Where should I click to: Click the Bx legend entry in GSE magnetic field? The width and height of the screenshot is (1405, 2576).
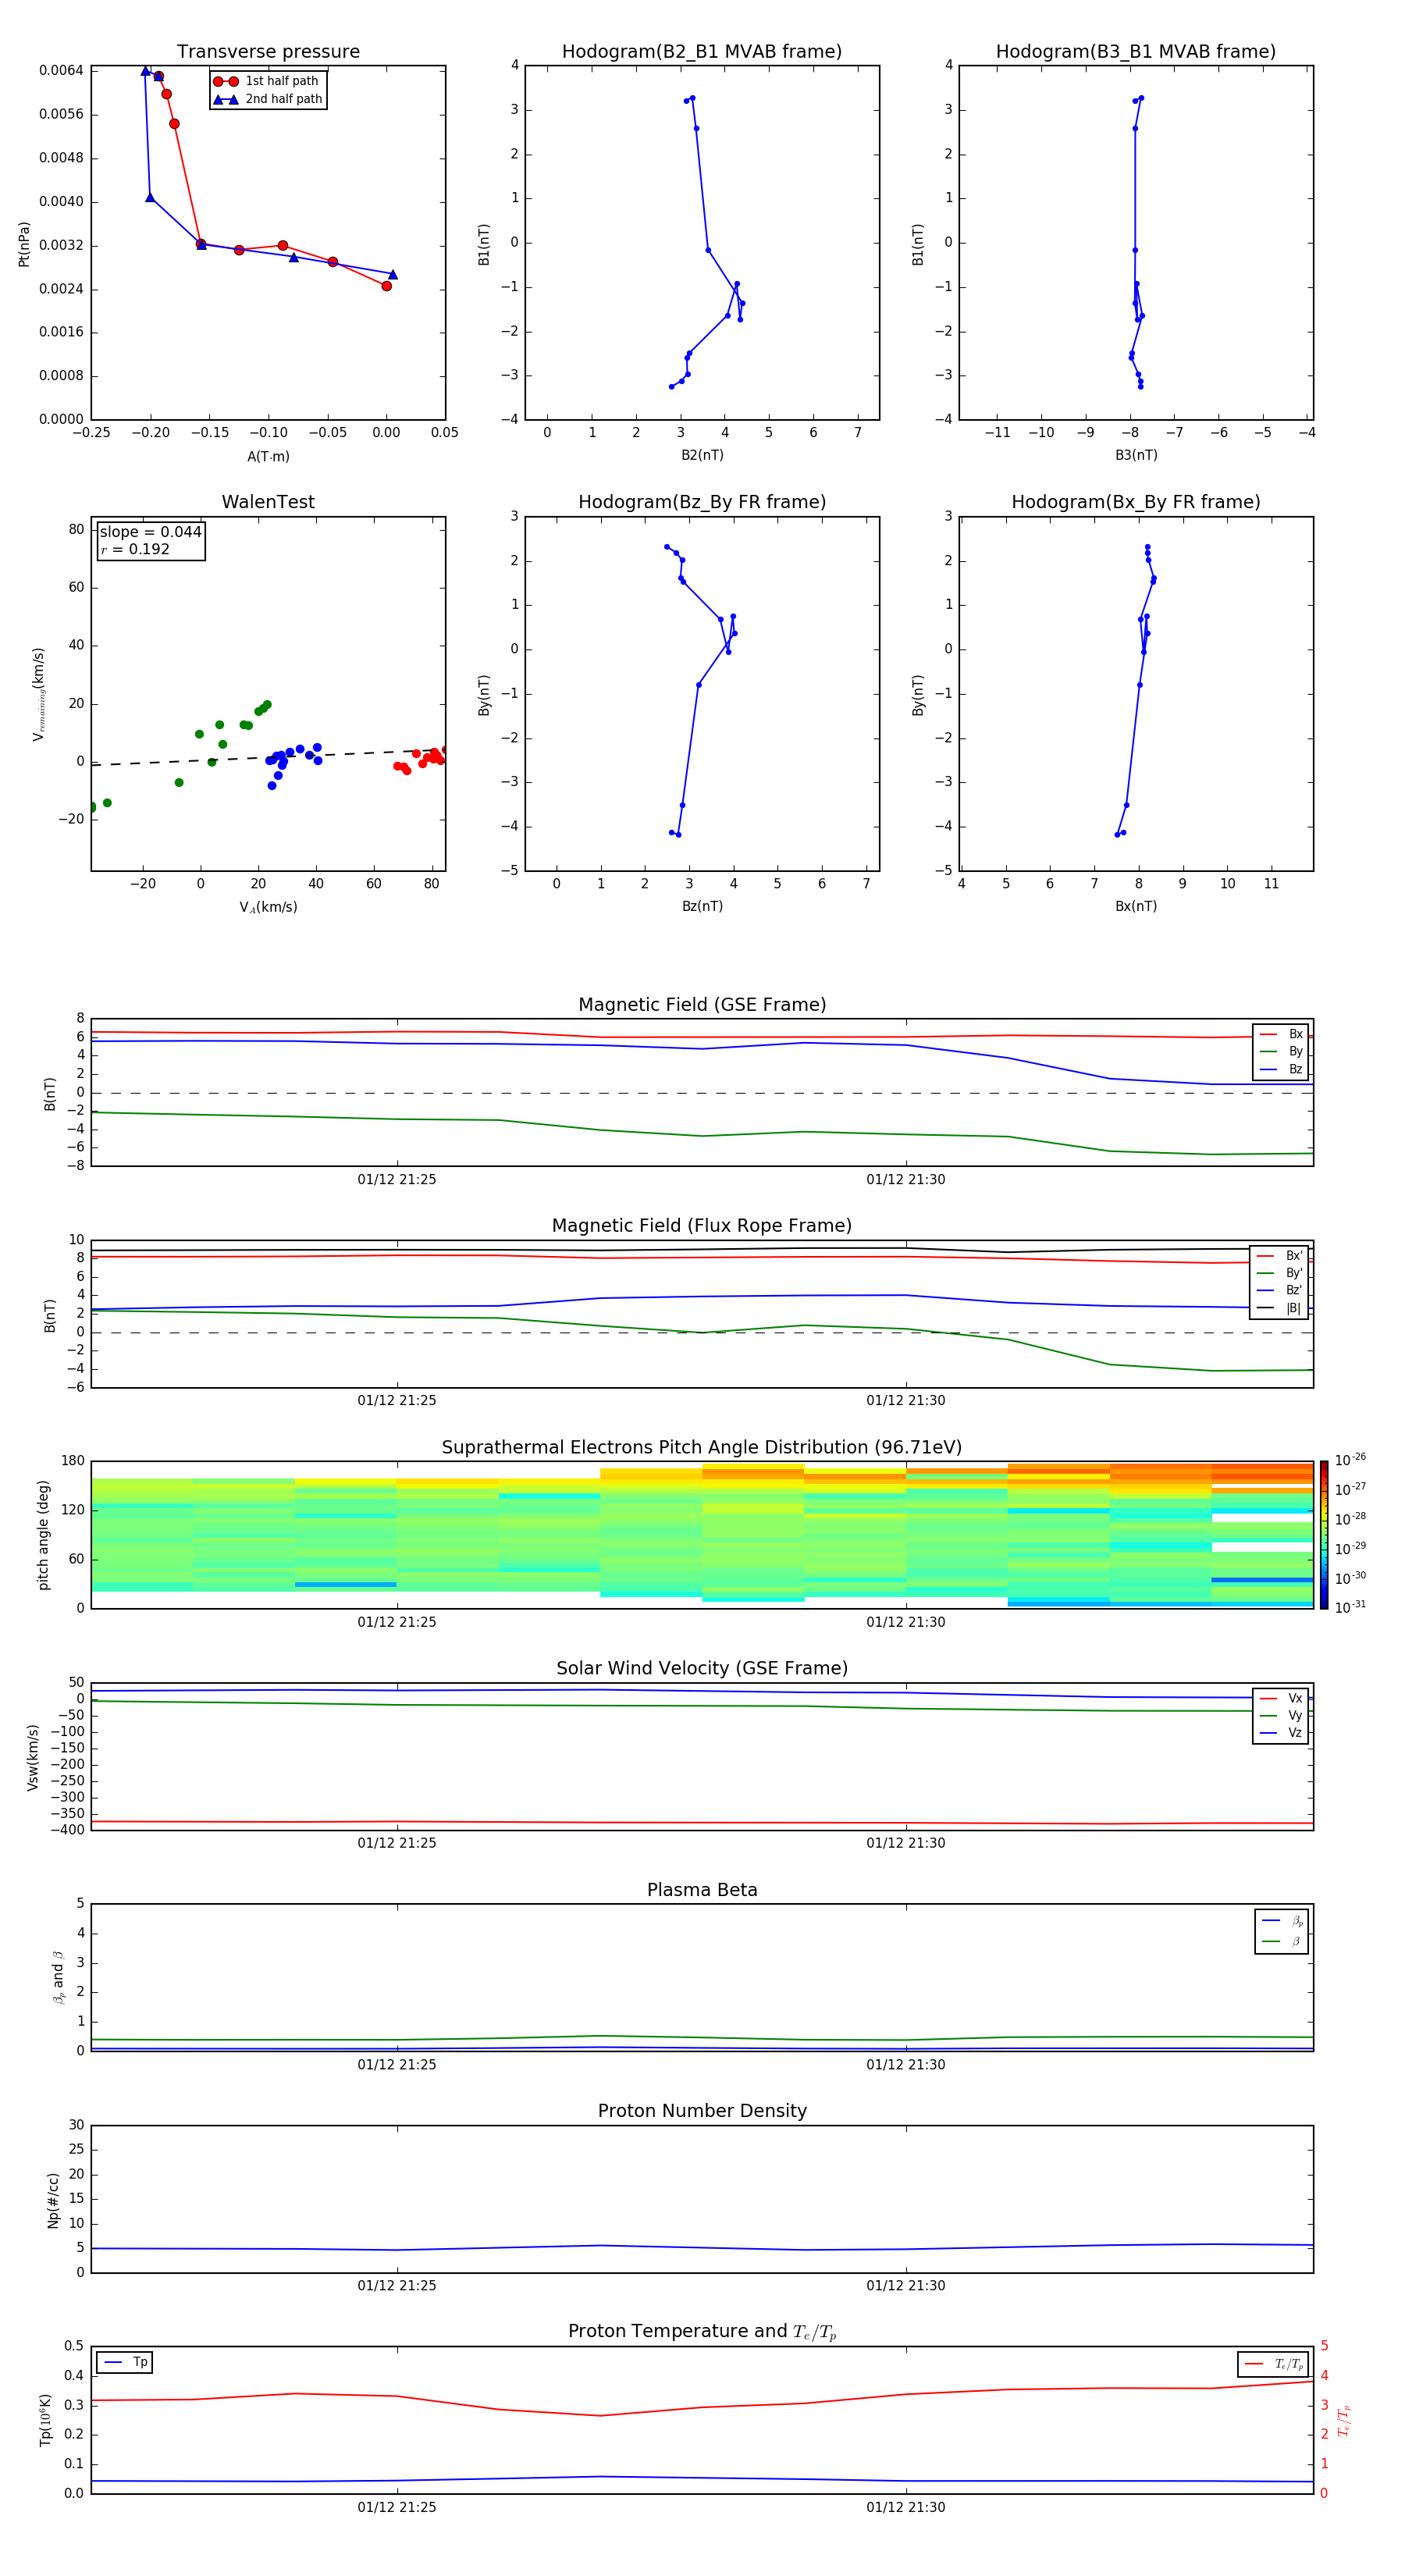tap(1281, 1034)
